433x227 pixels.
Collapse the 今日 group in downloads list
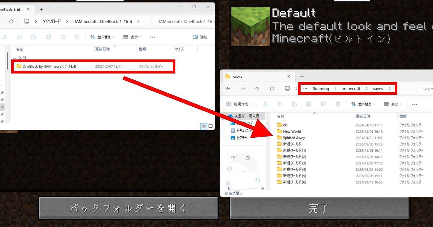click(14, 58)
